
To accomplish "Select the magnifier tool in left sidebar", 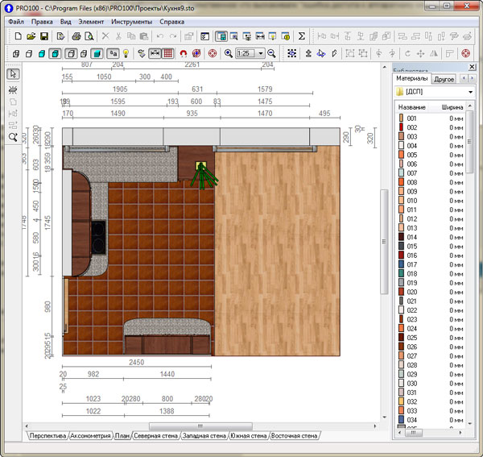I will point(14,137).
